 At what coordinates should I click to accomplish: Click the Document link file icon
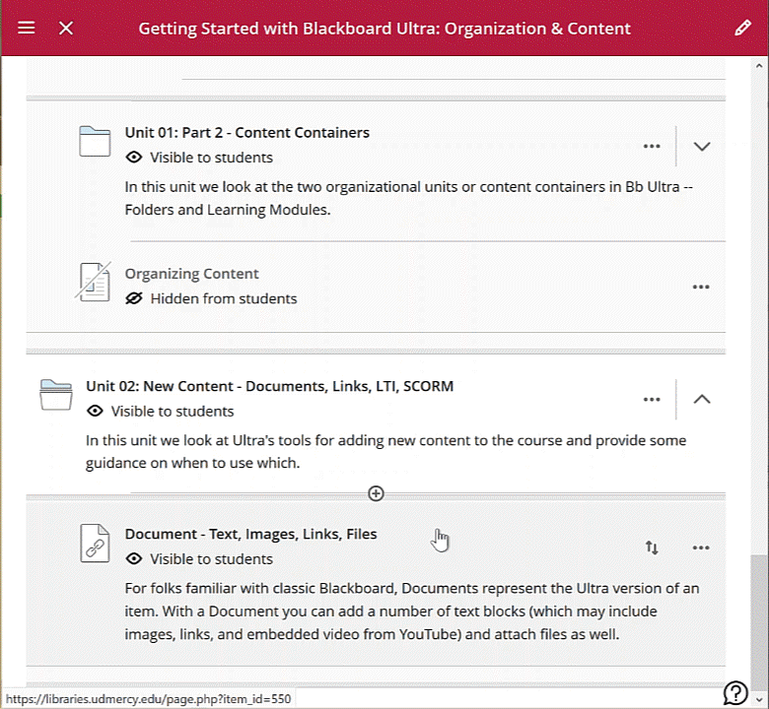[x=95, y=543]
